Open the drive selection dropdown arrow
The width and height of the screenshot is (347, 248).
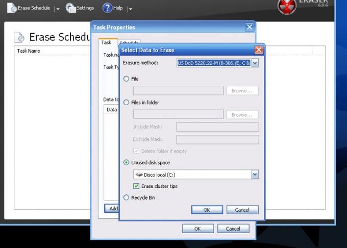(255, 175)
